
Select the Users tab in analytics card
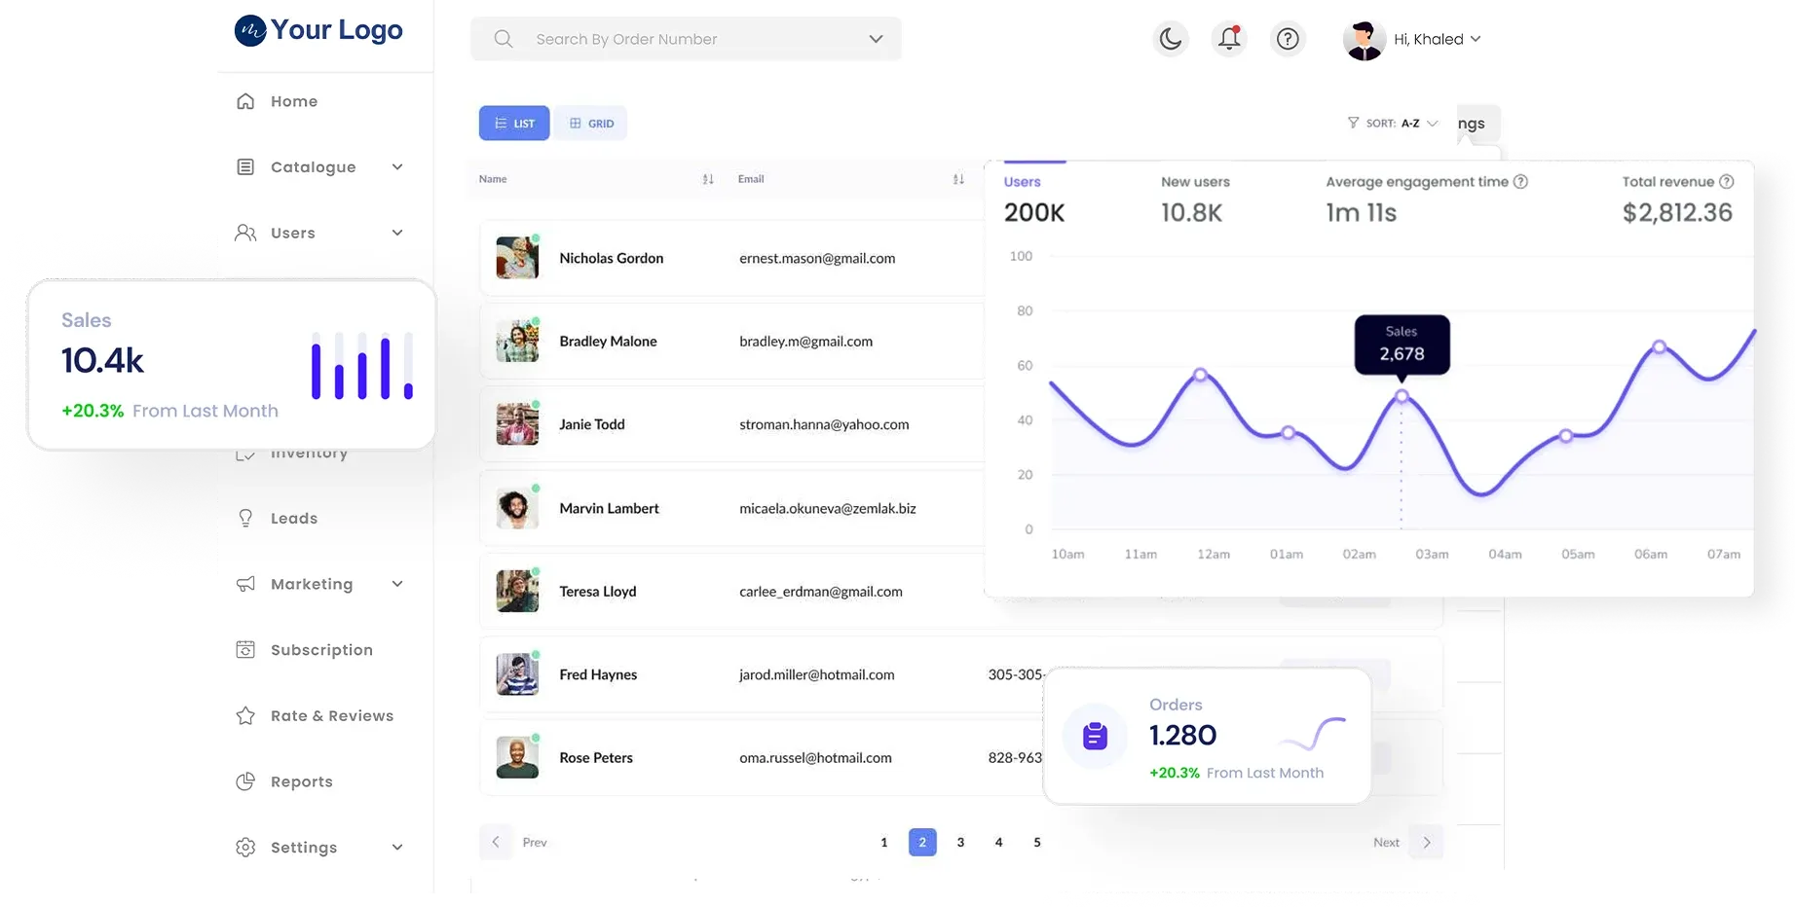click(x=1022, y=182)
